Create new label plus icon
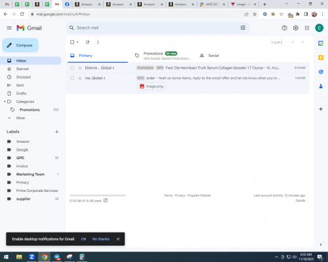 pyautogui.click(x=57, y=132)
